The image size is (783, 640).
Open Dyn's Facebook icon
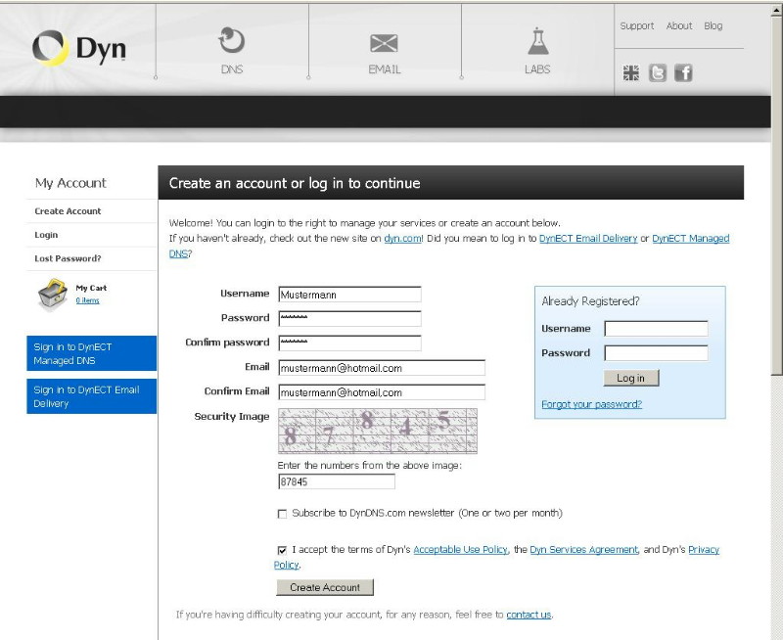coord(683,72)
